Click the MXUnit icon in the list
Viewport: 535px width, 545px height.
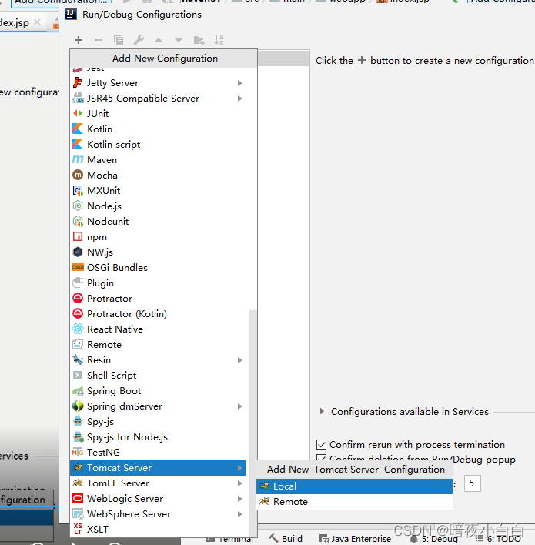pos(78,190)
